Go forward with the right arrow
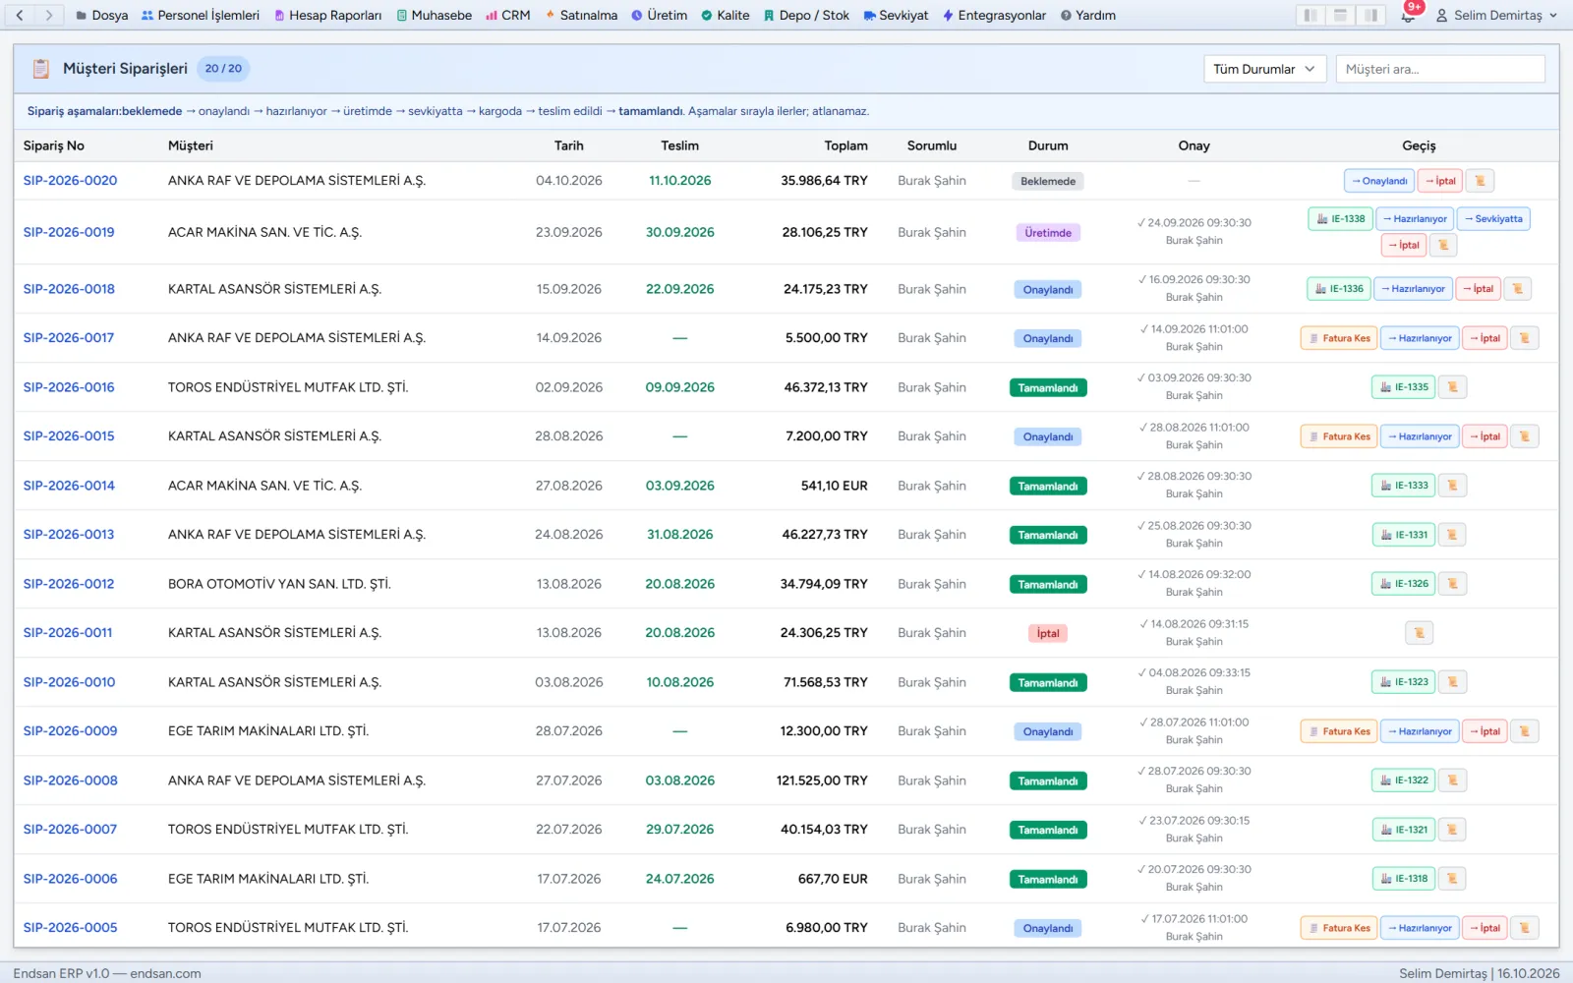Screen dimensions: 1573x983 pyautogui.click(x=49, y=15)
